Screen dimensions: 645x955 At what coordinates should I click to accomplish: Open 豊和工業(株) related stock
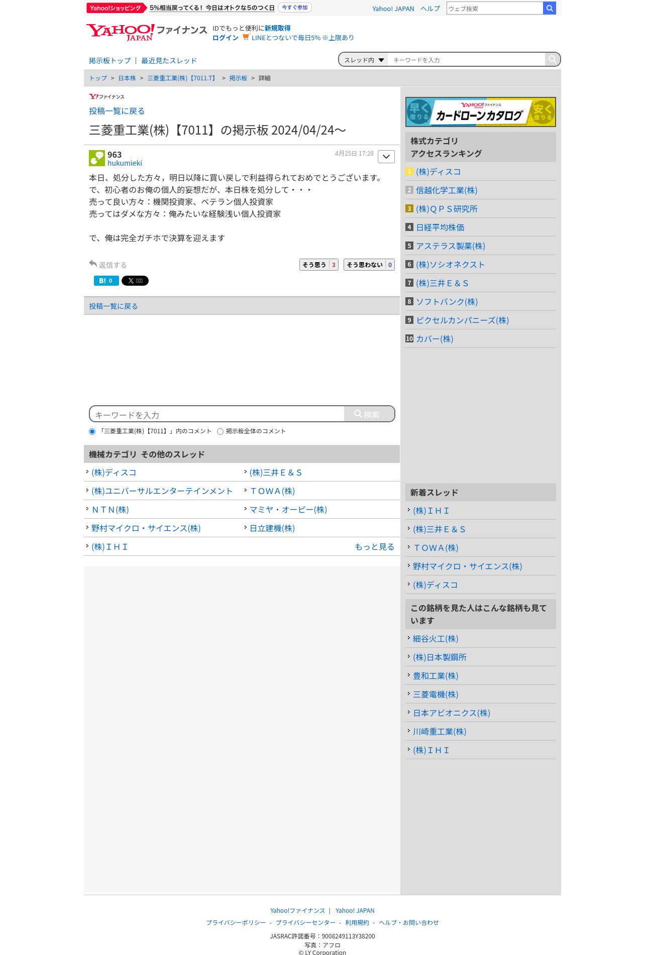pos(436,676)
